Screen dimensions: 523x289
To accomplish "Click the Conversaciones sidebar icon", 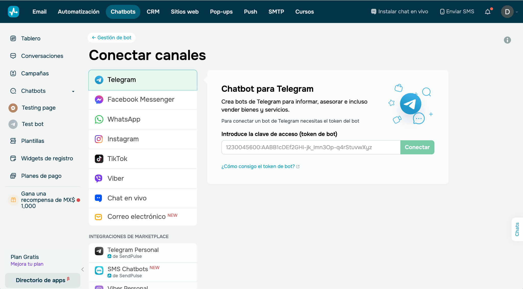I will tap(13, 56).
